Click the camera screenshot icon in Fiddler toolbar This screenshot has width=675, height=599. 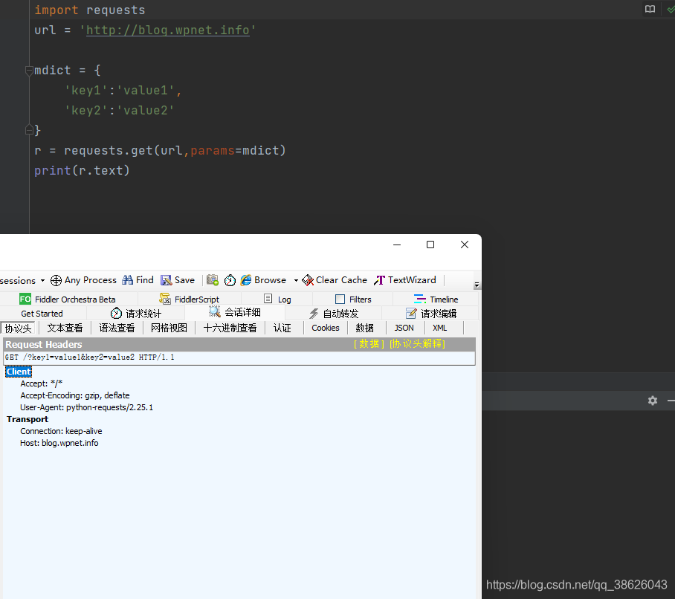coord(212,280)
